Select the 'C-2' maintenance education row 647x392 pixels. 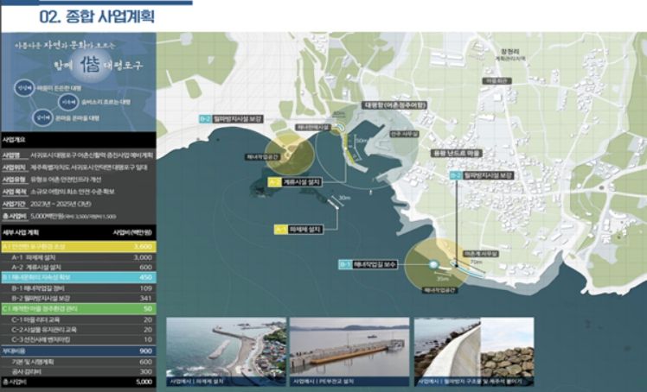pos(79,330)
